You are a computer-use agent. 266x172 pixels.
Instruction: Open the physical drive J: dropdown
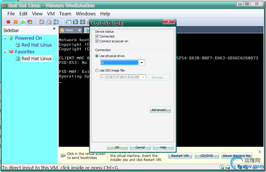point(142,63)
